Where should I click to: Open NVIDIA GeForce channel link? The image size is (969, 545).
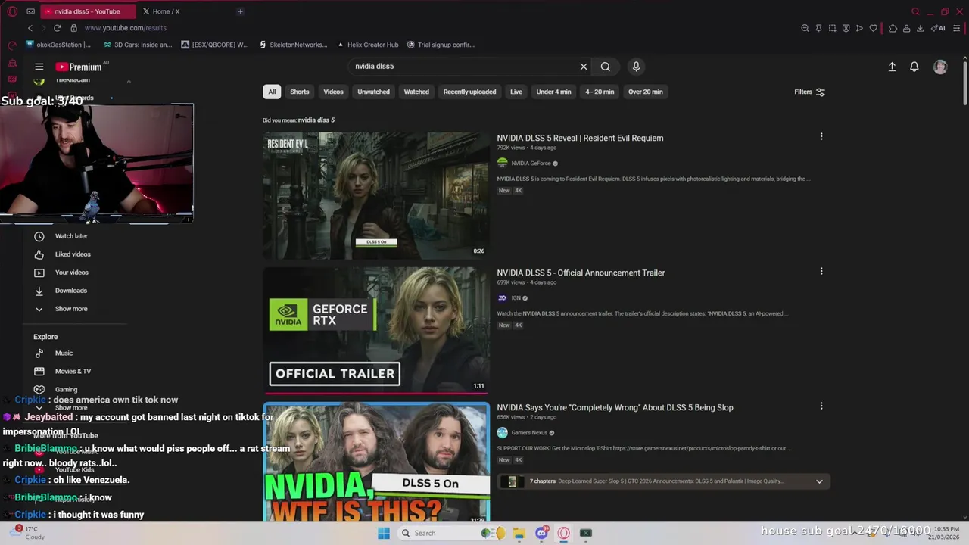point(531,163)
